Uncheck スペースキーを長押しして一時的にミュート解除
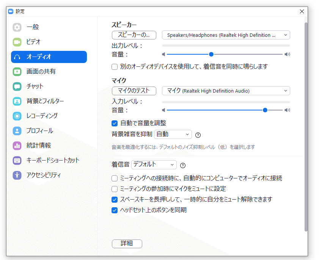The width and height of the screenshot is (319, 260). pyautogui.click(x=114, y=199)
